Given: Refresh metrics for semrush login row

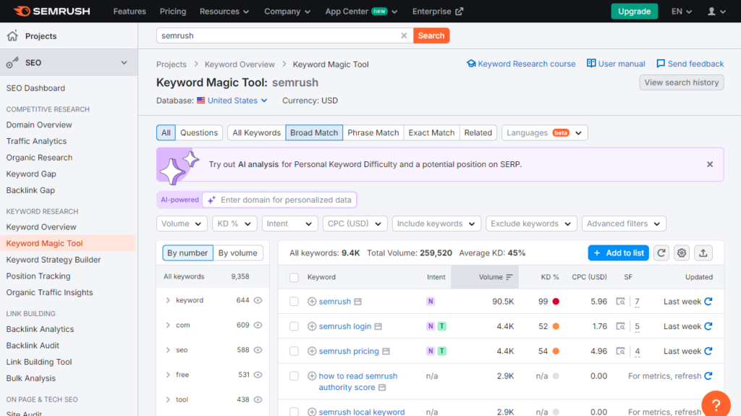Looking at the screenshot, I should click(708, 326).
